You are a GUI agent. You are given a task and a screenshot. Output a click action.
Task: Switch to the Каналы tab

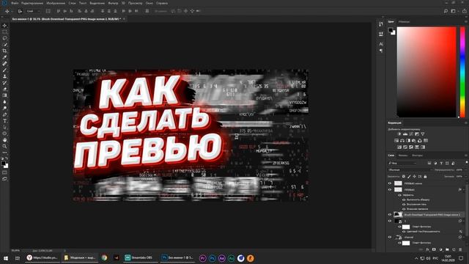403,155
